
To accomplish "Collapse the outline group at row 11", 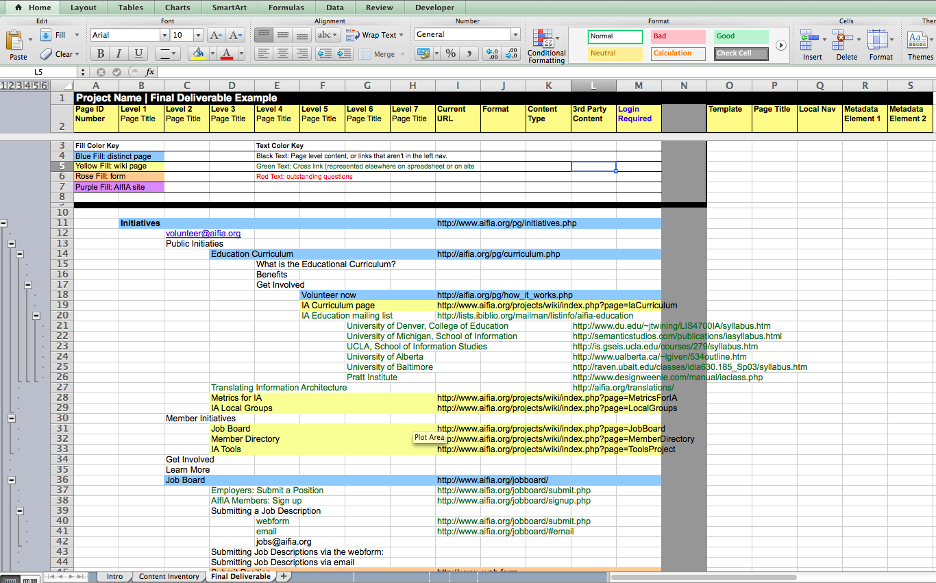I will pyautogui.click(x=3, y=223).
